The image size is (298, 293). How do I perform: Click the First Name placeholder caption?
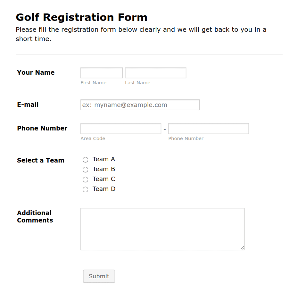(x=93, y=82)
